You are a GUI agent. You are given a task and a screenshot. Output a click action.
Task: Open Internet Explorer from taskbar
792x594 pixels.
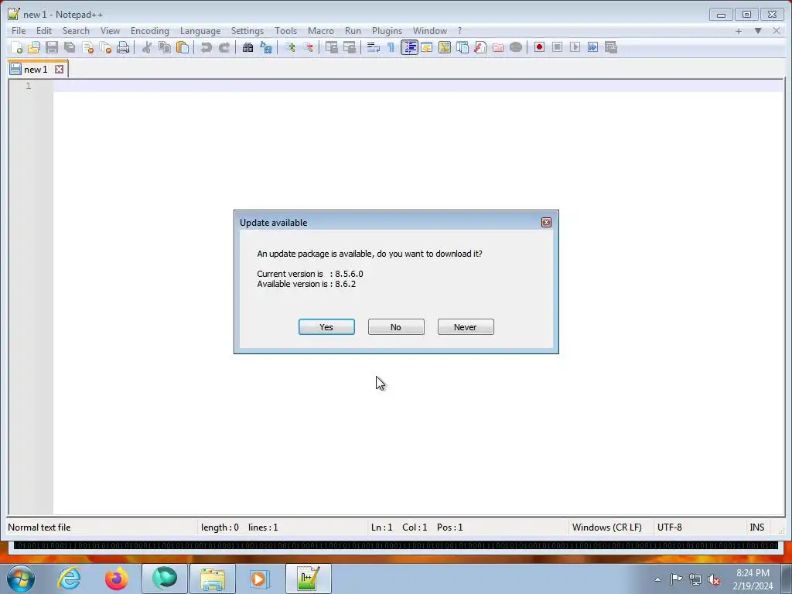coord(69,579)
